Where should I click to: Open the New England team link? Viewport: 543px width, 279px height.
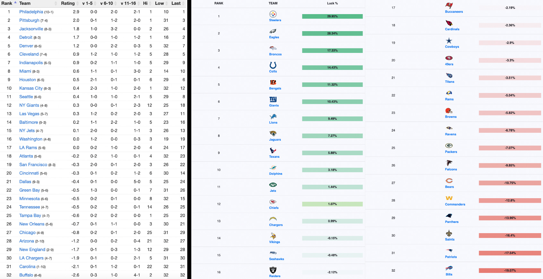point(32,249)
